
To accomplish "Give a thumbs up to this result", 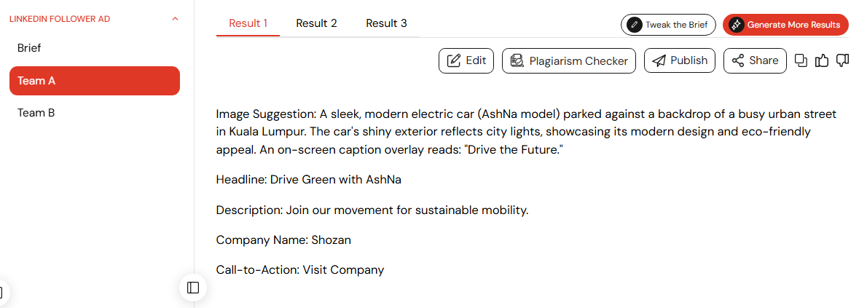I will pos(822,61).
